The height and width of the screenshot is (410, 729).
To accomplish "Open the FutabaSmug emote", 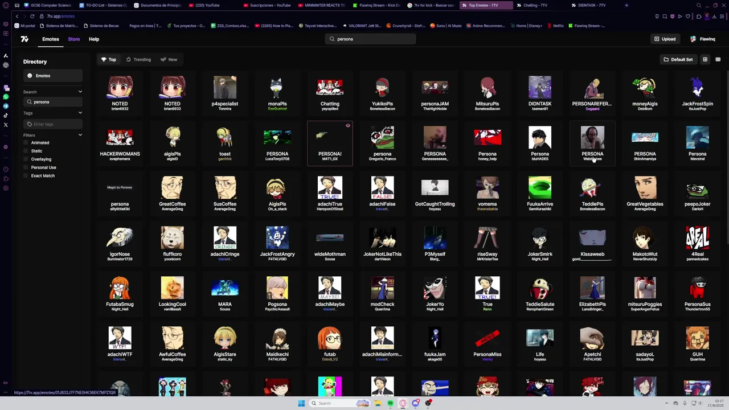I will pyautogui.click(x=120, y=294).
